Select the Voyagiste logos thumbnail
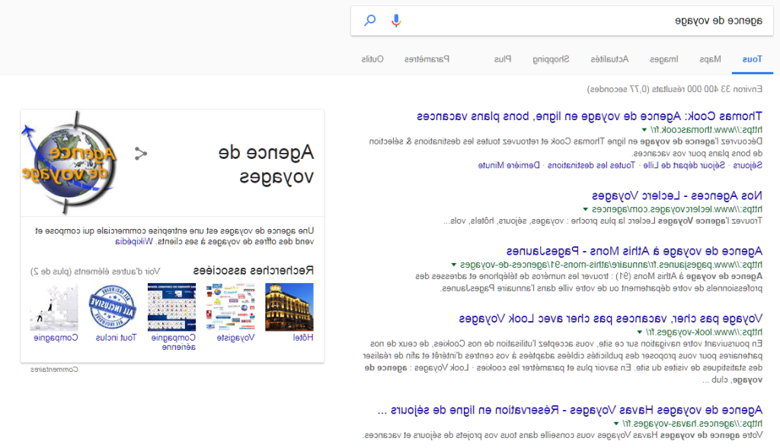Screen dimensions: 780x448 pos(230,307)
